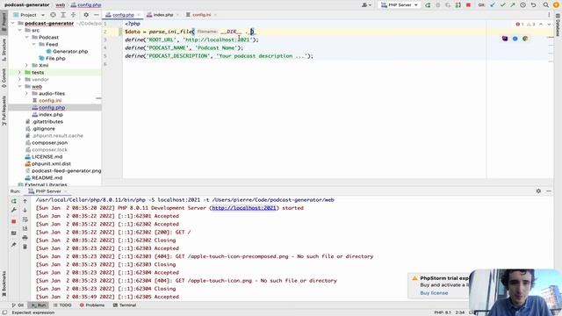Click the error count indicator in editor

coord(520,24)
